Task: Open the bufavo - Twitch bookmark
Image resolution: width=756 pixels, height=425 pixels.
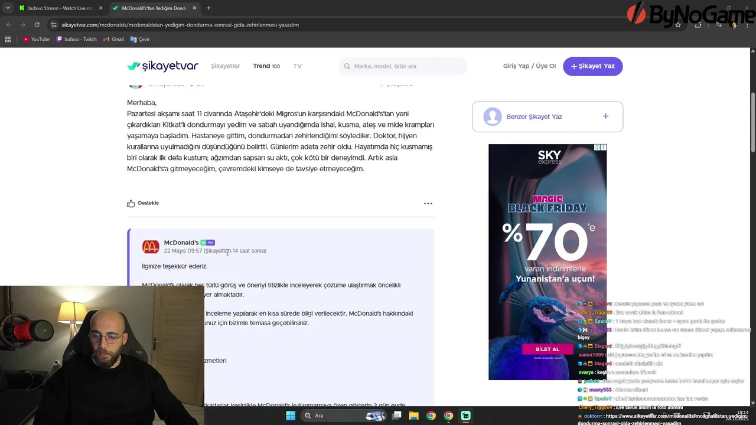Action: [76, 39]
